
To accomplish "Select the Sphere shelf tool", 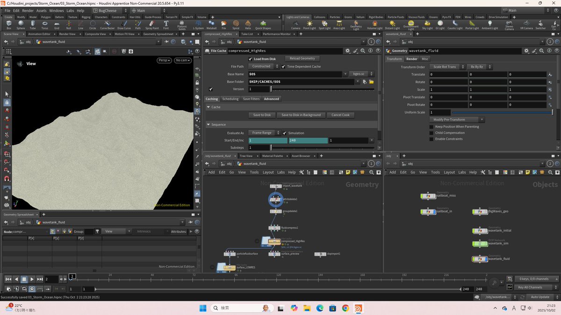I will click(21, 24).
